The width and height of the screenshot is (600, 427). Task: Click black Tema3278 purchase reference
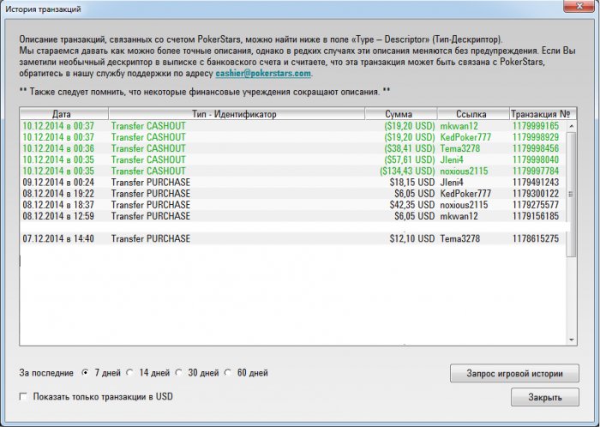(459, 238)
